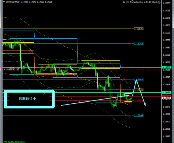
Task: Click the EURUSD,M30 chart symbol title
Action: click(x=13, y=2)
